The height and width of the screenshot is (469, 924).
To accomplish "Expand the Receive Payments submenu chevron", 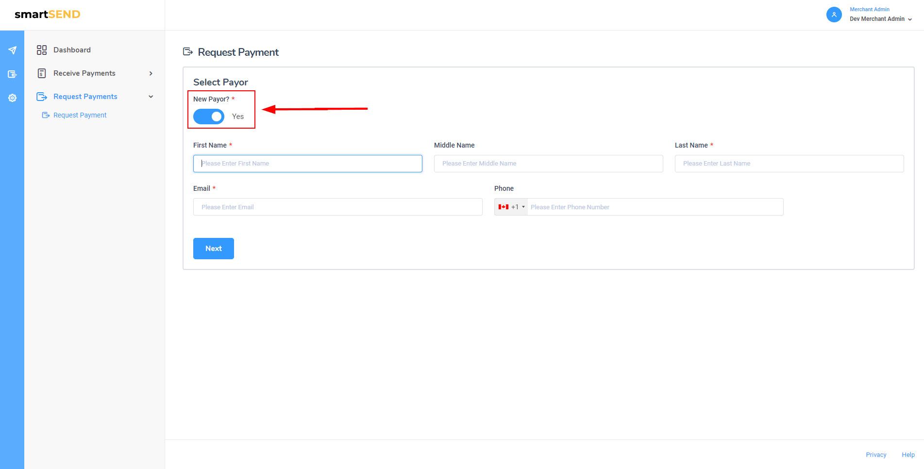I will pyautogui.click(x=151, y=73).
